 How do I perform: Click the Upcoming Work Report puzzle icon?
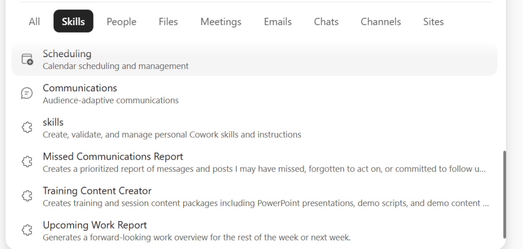tap(27, 230)
